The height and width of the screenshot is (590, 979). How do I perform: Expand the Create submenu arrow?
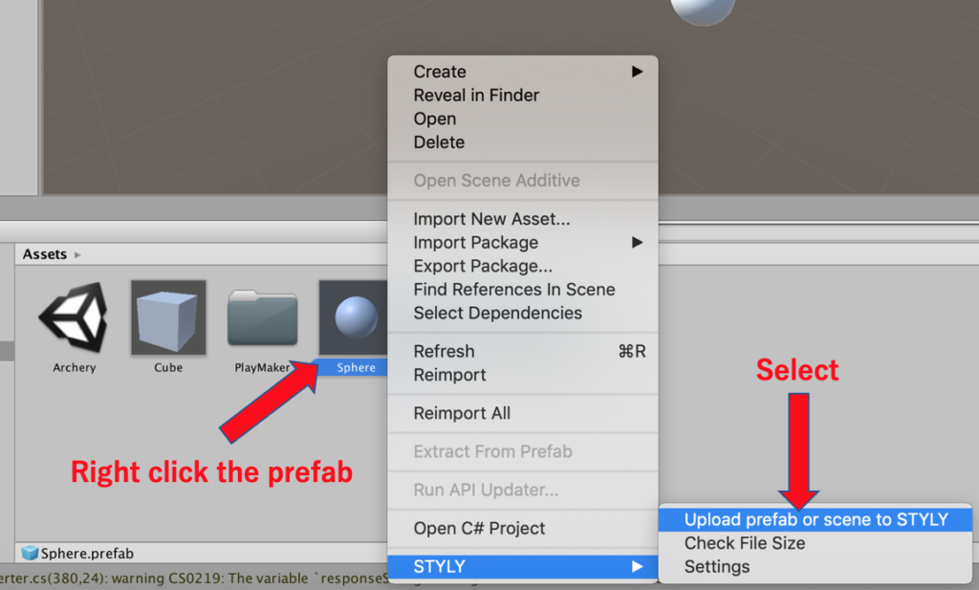[x=637, y=71]
